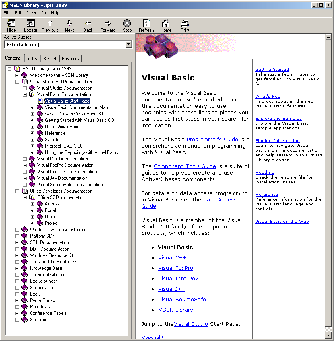Click the Excel book icon
Image resolution: width=334 pixels, height=341 pixels.
(40, 210)
